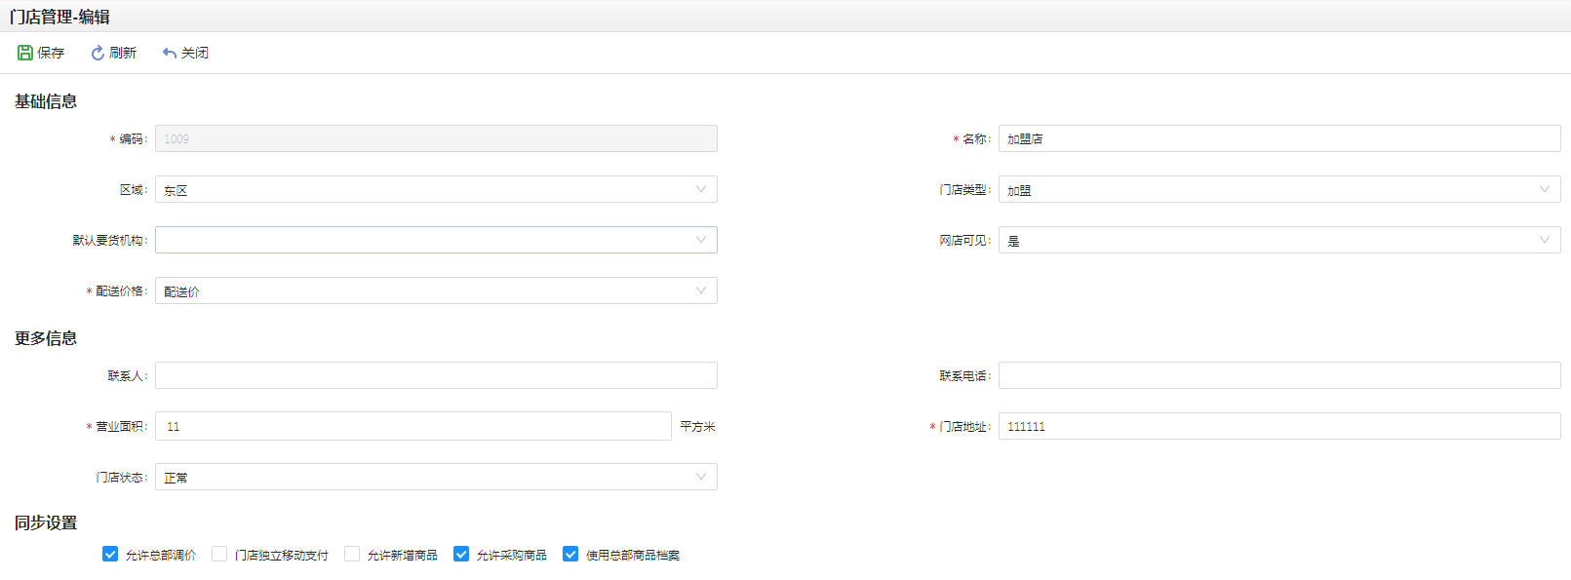Click into the 名称 field

(x=1278, y=138)
